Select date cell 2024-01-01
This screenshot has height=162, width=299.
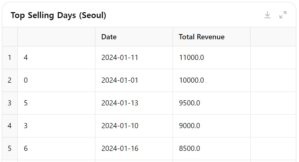coord(120,80)
